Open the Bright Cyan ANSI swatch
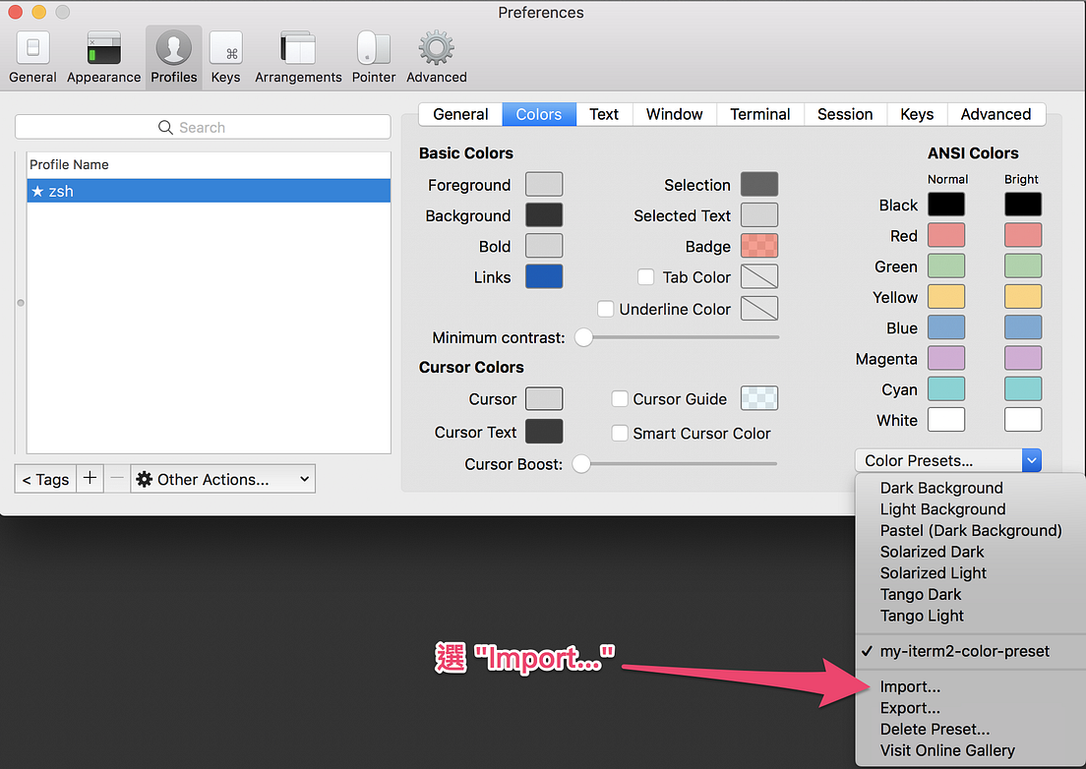This screenshot has height=769, width=1086. 1023,389
